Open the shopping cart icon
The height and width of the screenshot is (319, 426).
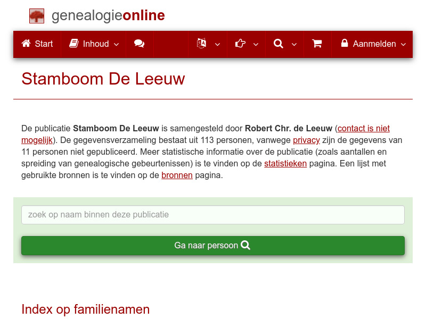click(x=317, y=44)
